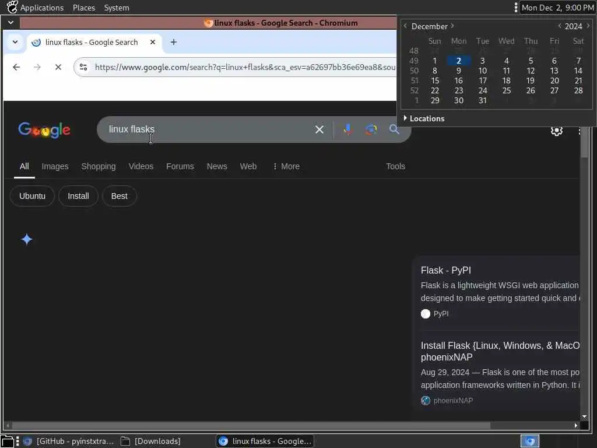
Task: Select the All results tab
Action: (24, 166)
